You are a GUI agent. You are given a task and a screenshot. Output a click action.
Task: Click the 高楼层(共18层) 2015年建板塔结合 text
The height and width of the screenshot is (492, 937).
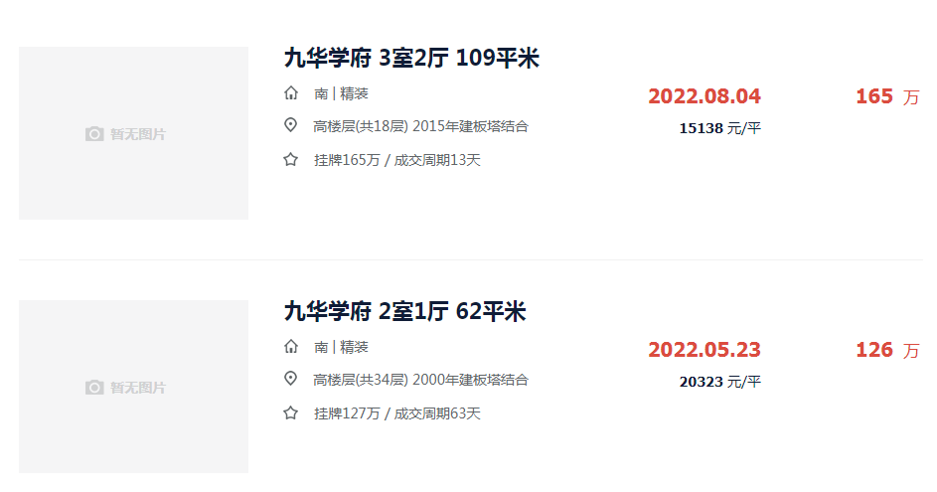(420, 127)
